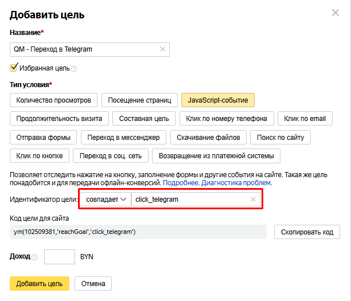
Task: Clear the Название field with the X icon
Action: 162,49
